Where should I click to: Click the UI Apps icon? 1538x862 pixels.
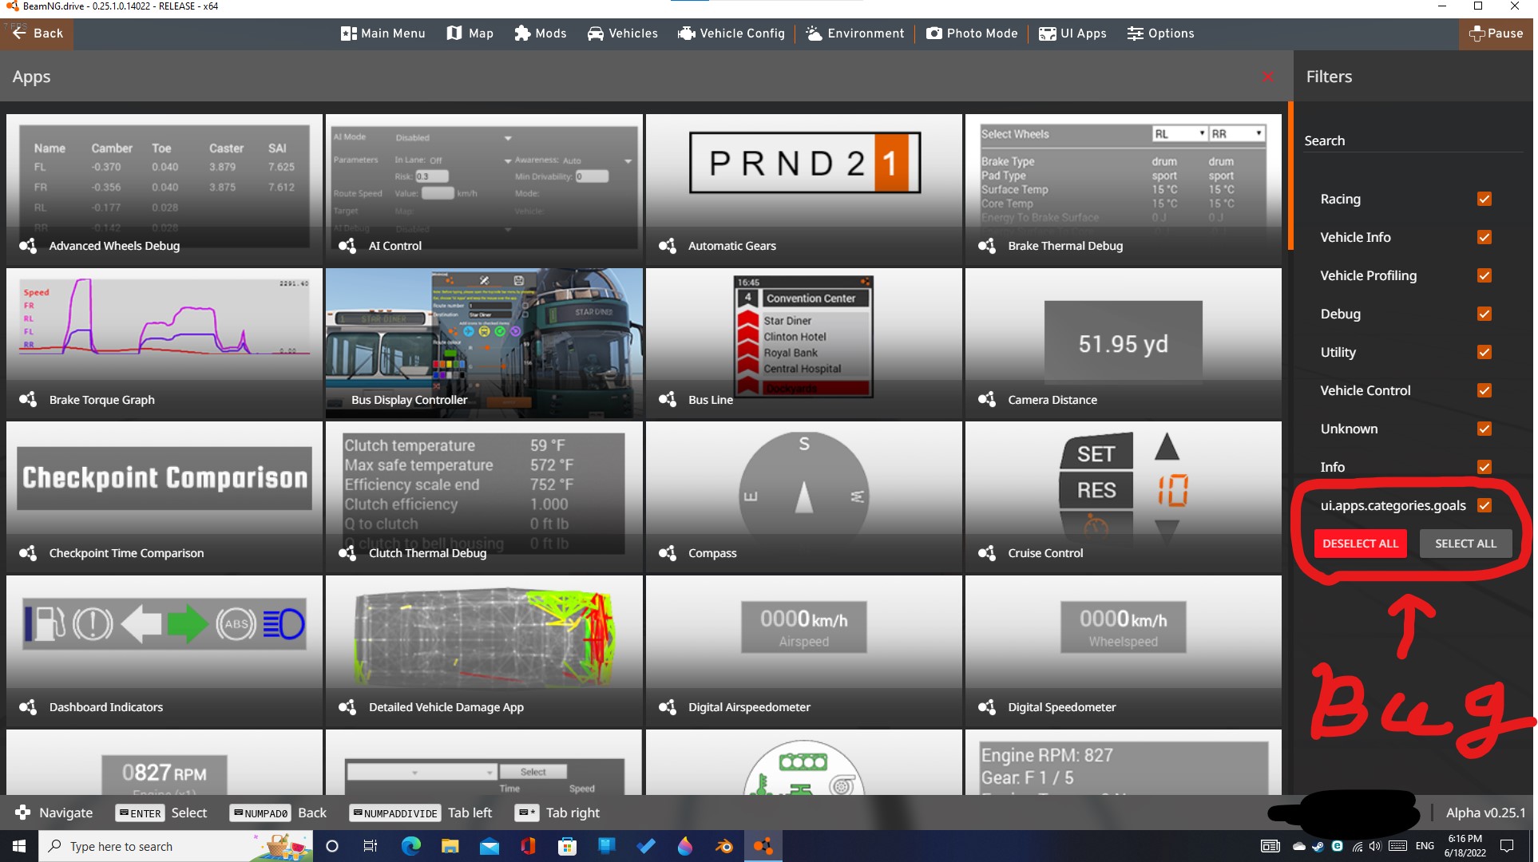click(x=1047, y=34)
